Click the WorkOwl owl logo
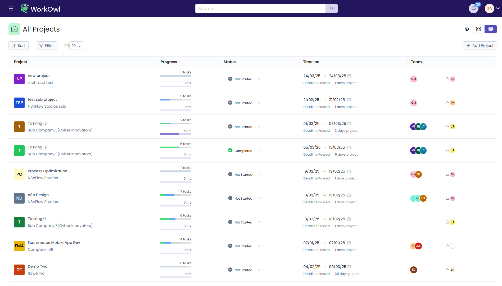The height and width of the screenshot is (286, 502). [x=25, y=8]
